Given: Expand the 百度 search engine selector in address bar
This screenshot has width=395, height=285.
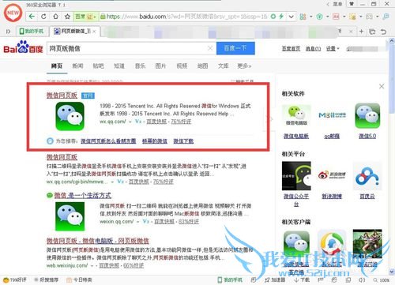Looking at the screenshot, I should [x=86, y=17].
